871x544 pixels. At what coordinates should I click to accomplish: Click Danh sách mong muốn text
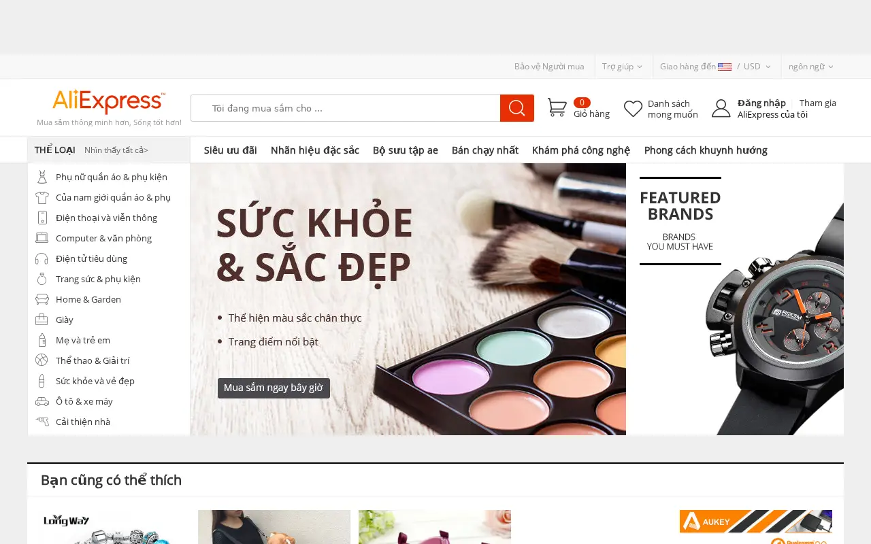coord(673,109)
